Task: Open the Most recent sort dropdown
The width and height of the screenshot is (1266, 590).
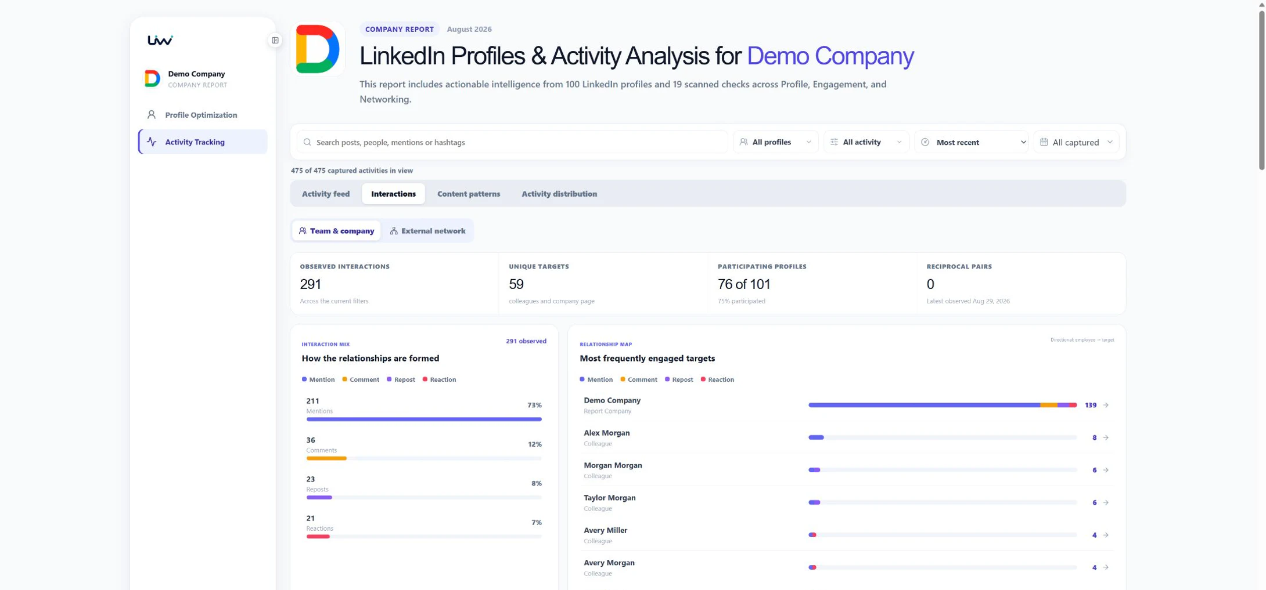Action: click(x=972, y=142)
